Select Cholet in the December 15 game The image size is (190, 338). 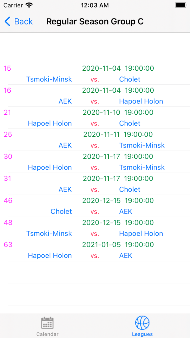coord(61,211)
